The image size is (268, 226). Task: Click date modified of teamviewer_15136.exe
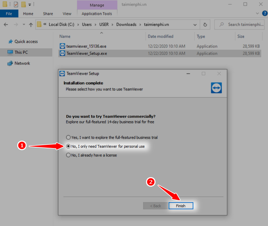pos(167,46)
